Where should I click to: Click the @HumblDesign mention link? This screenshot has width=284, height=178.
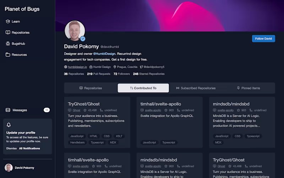coord(104,54)
